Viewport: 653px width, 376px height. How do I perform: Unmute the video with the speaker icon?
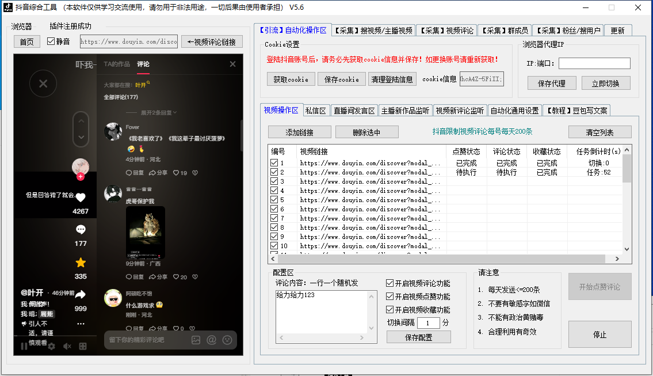click(x=67, y=346)
